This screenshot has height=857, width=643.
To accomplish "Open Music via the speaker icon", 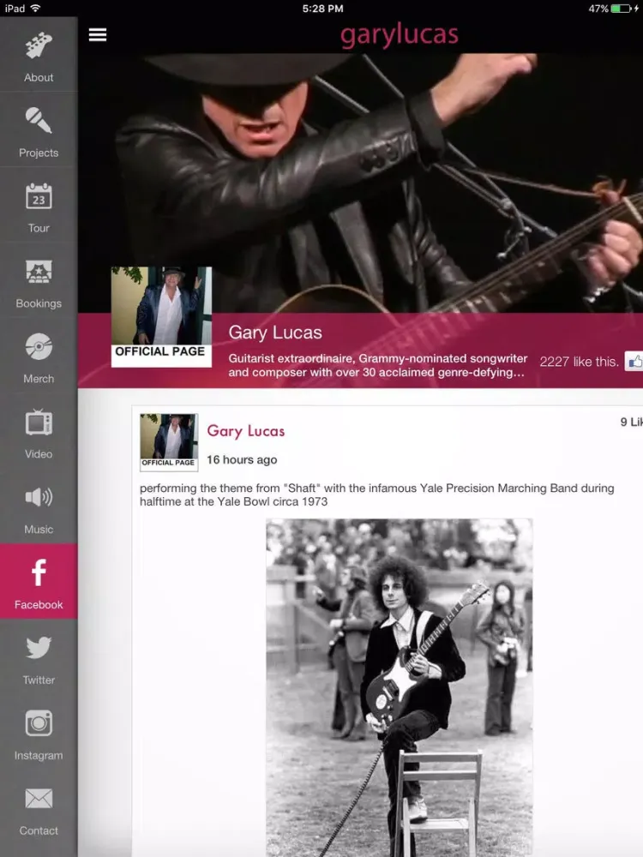I will point(39,497).
